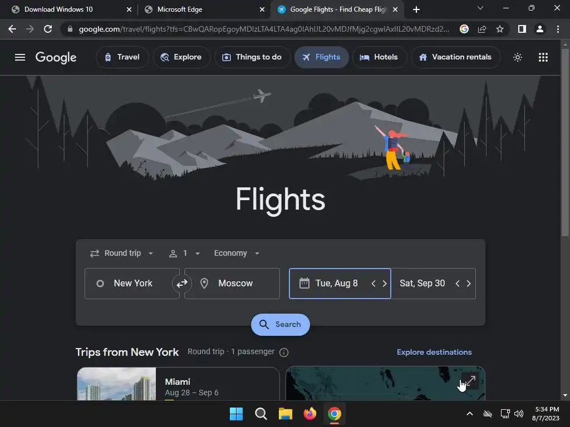This screenshot has width=570, height=427.
Task: Show hidden system tray icons
Action: (x=470, y=414)
